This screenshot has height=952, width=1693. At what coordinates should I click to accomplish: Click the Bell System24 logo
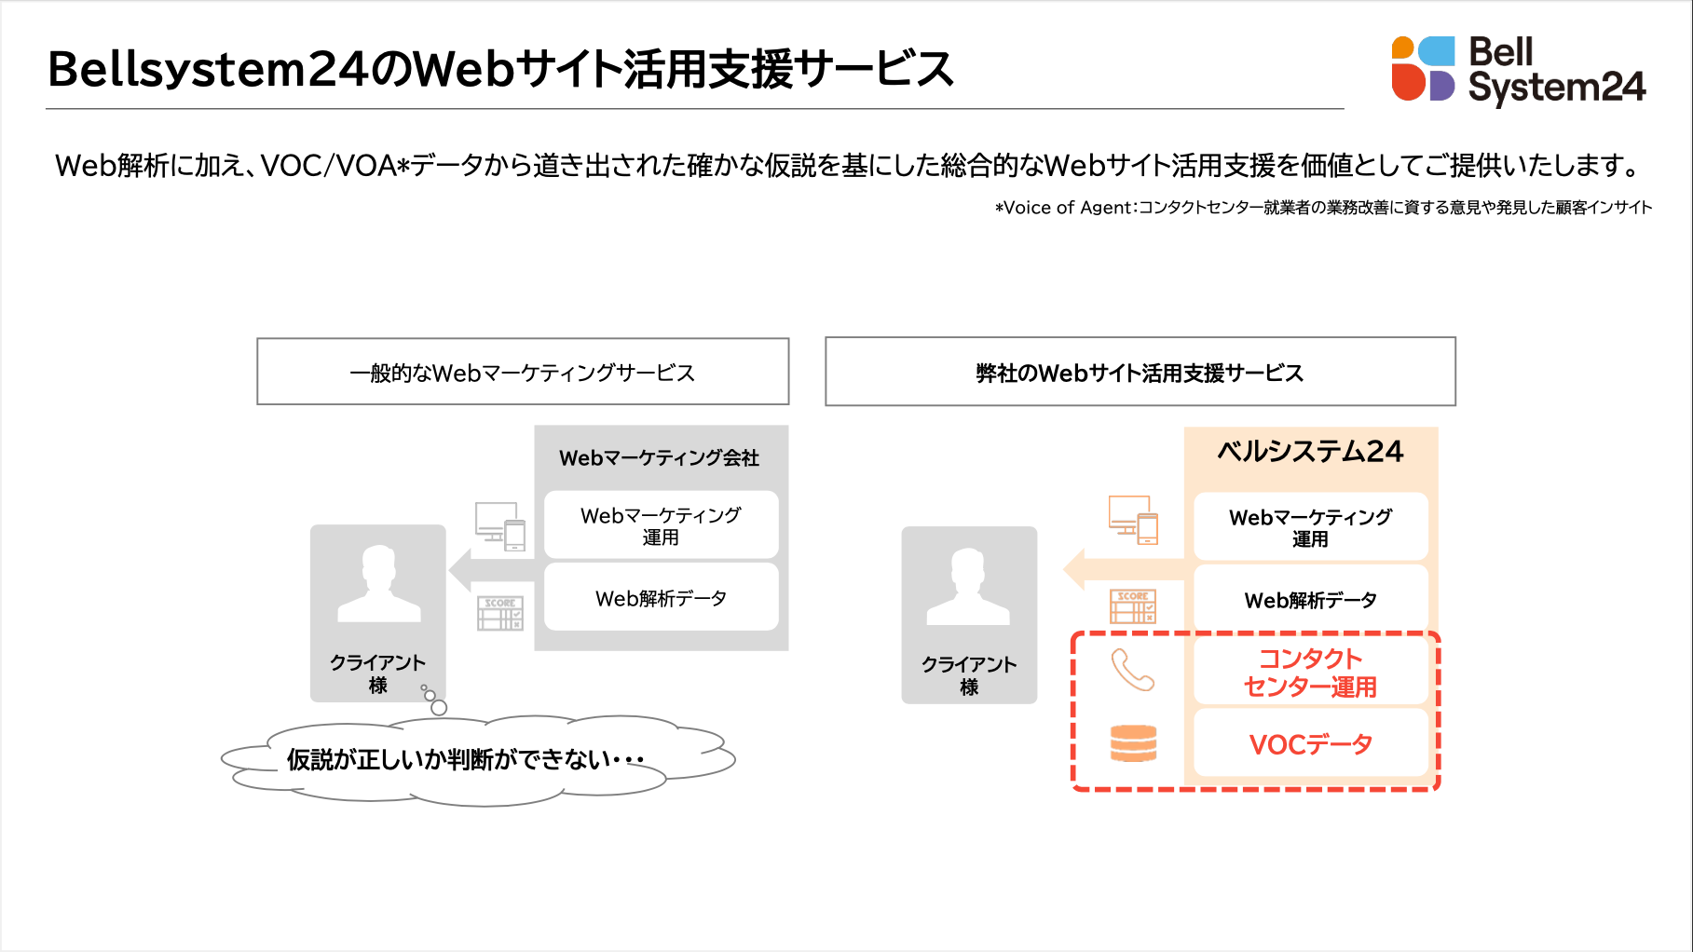click(x=1518, y=70)
